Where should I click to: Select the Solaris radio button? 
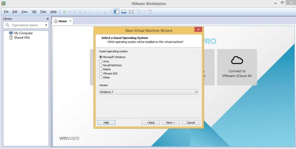101,69
